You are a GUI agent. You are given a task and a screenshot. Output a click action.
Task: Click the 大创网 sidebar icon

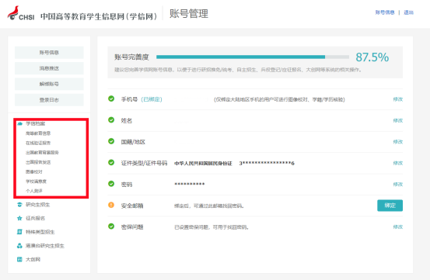coord(19,259)
